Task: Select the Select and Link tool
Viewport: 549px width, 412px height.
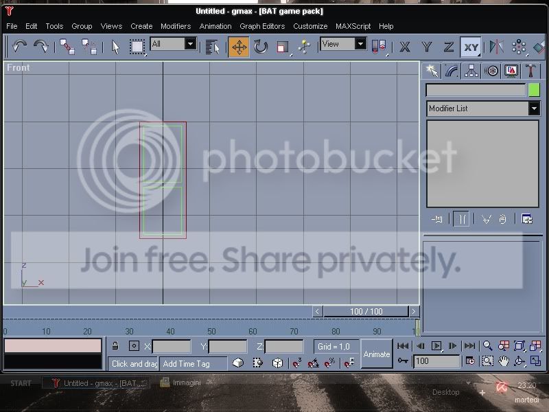Action: [x=67, y=47]
